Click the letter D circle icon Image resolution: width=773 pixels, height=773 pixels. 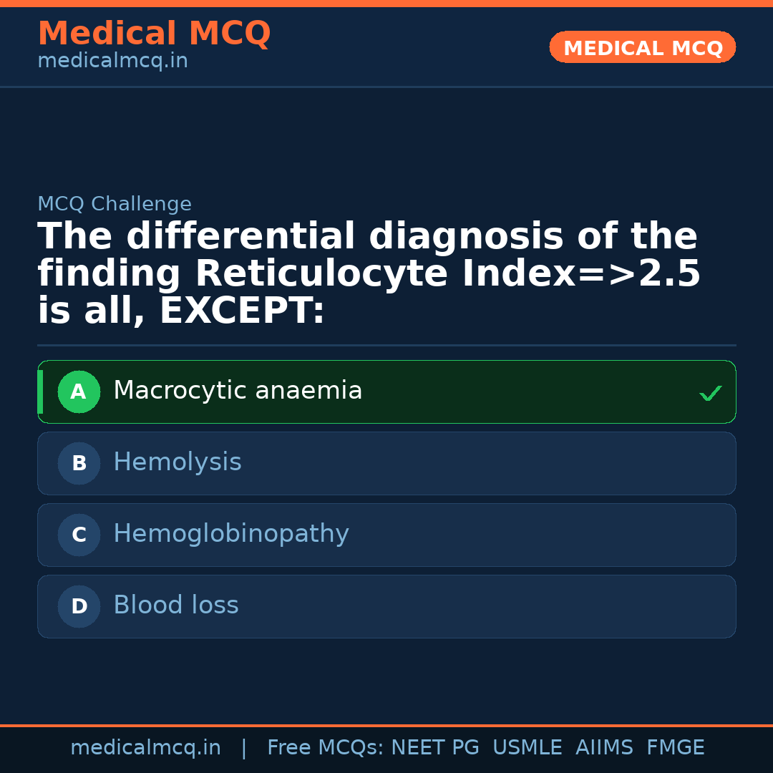79,606
